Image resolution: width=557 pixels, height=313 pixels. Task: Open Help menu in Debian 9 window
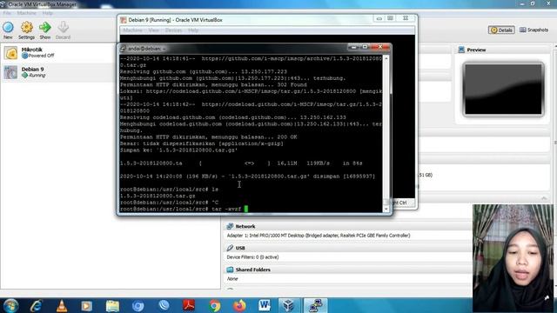193,30
